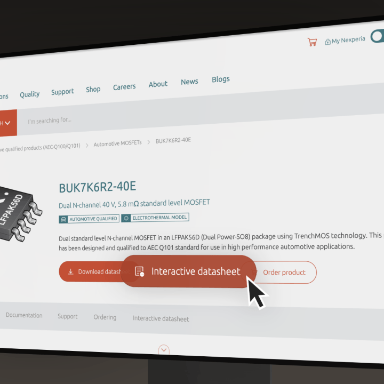Go to the News section

click(x=189, y=82)
